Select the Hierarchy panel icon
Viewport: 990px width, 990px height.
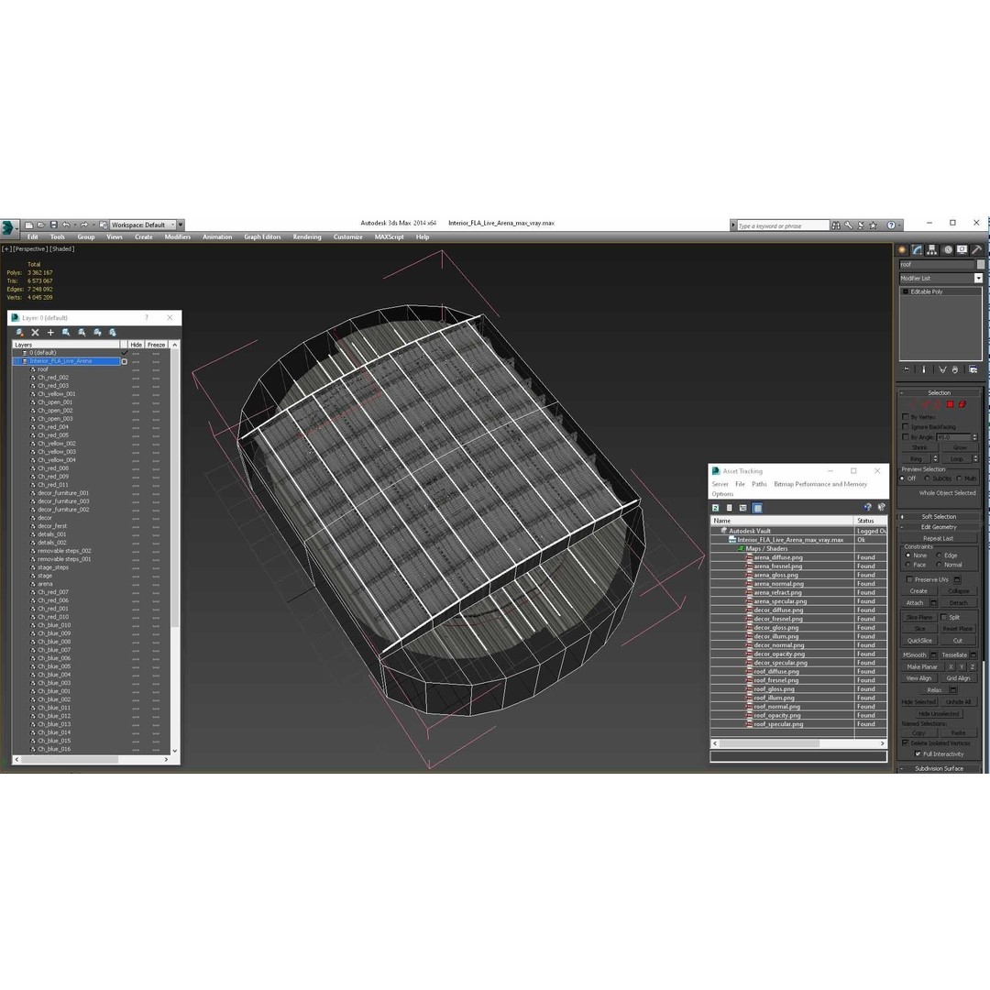931,250
